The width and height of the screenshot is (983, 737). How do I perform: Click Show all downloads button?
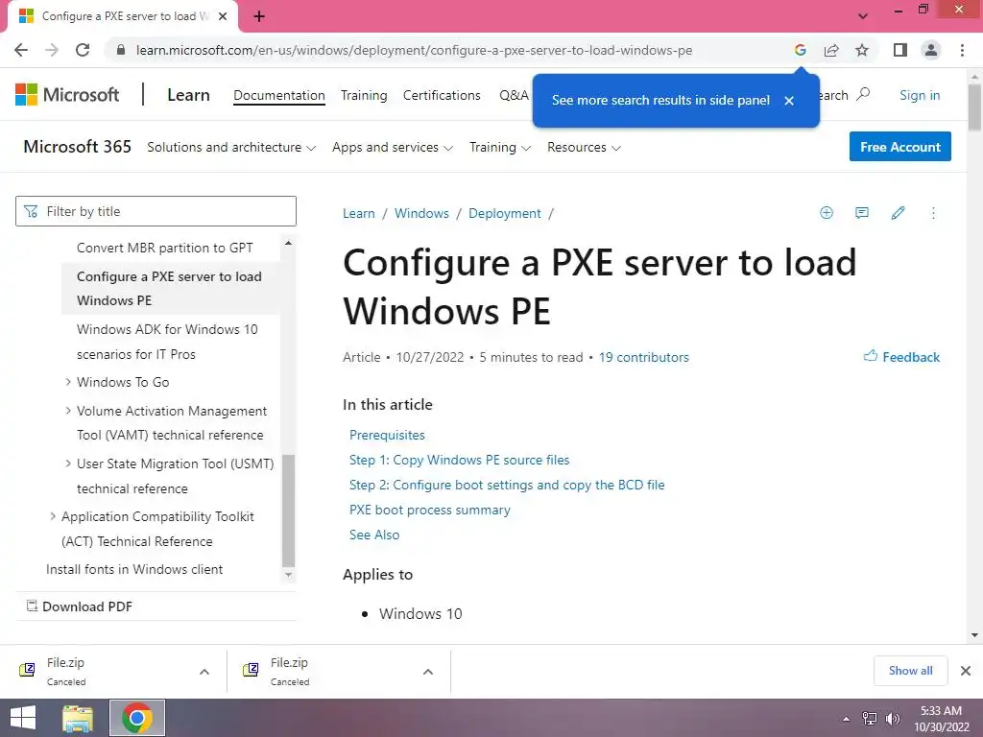910,671
